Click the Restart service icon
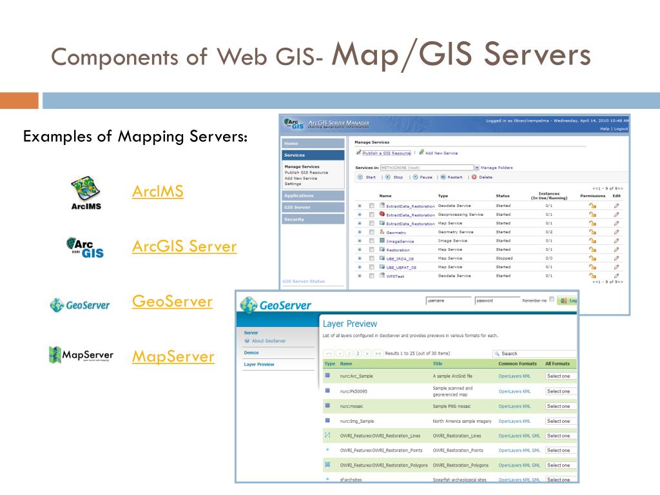660x495 pixels. (x=443, y=177)
